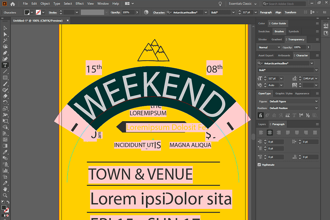Select the Scale tool
This screenshot has height=220, width=330.
(x=5, y=109)
